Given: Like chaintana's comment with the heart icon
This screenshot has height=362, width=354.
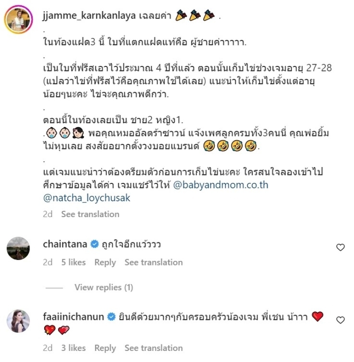Looking at the screenshot, I should [x=340, y=247].
